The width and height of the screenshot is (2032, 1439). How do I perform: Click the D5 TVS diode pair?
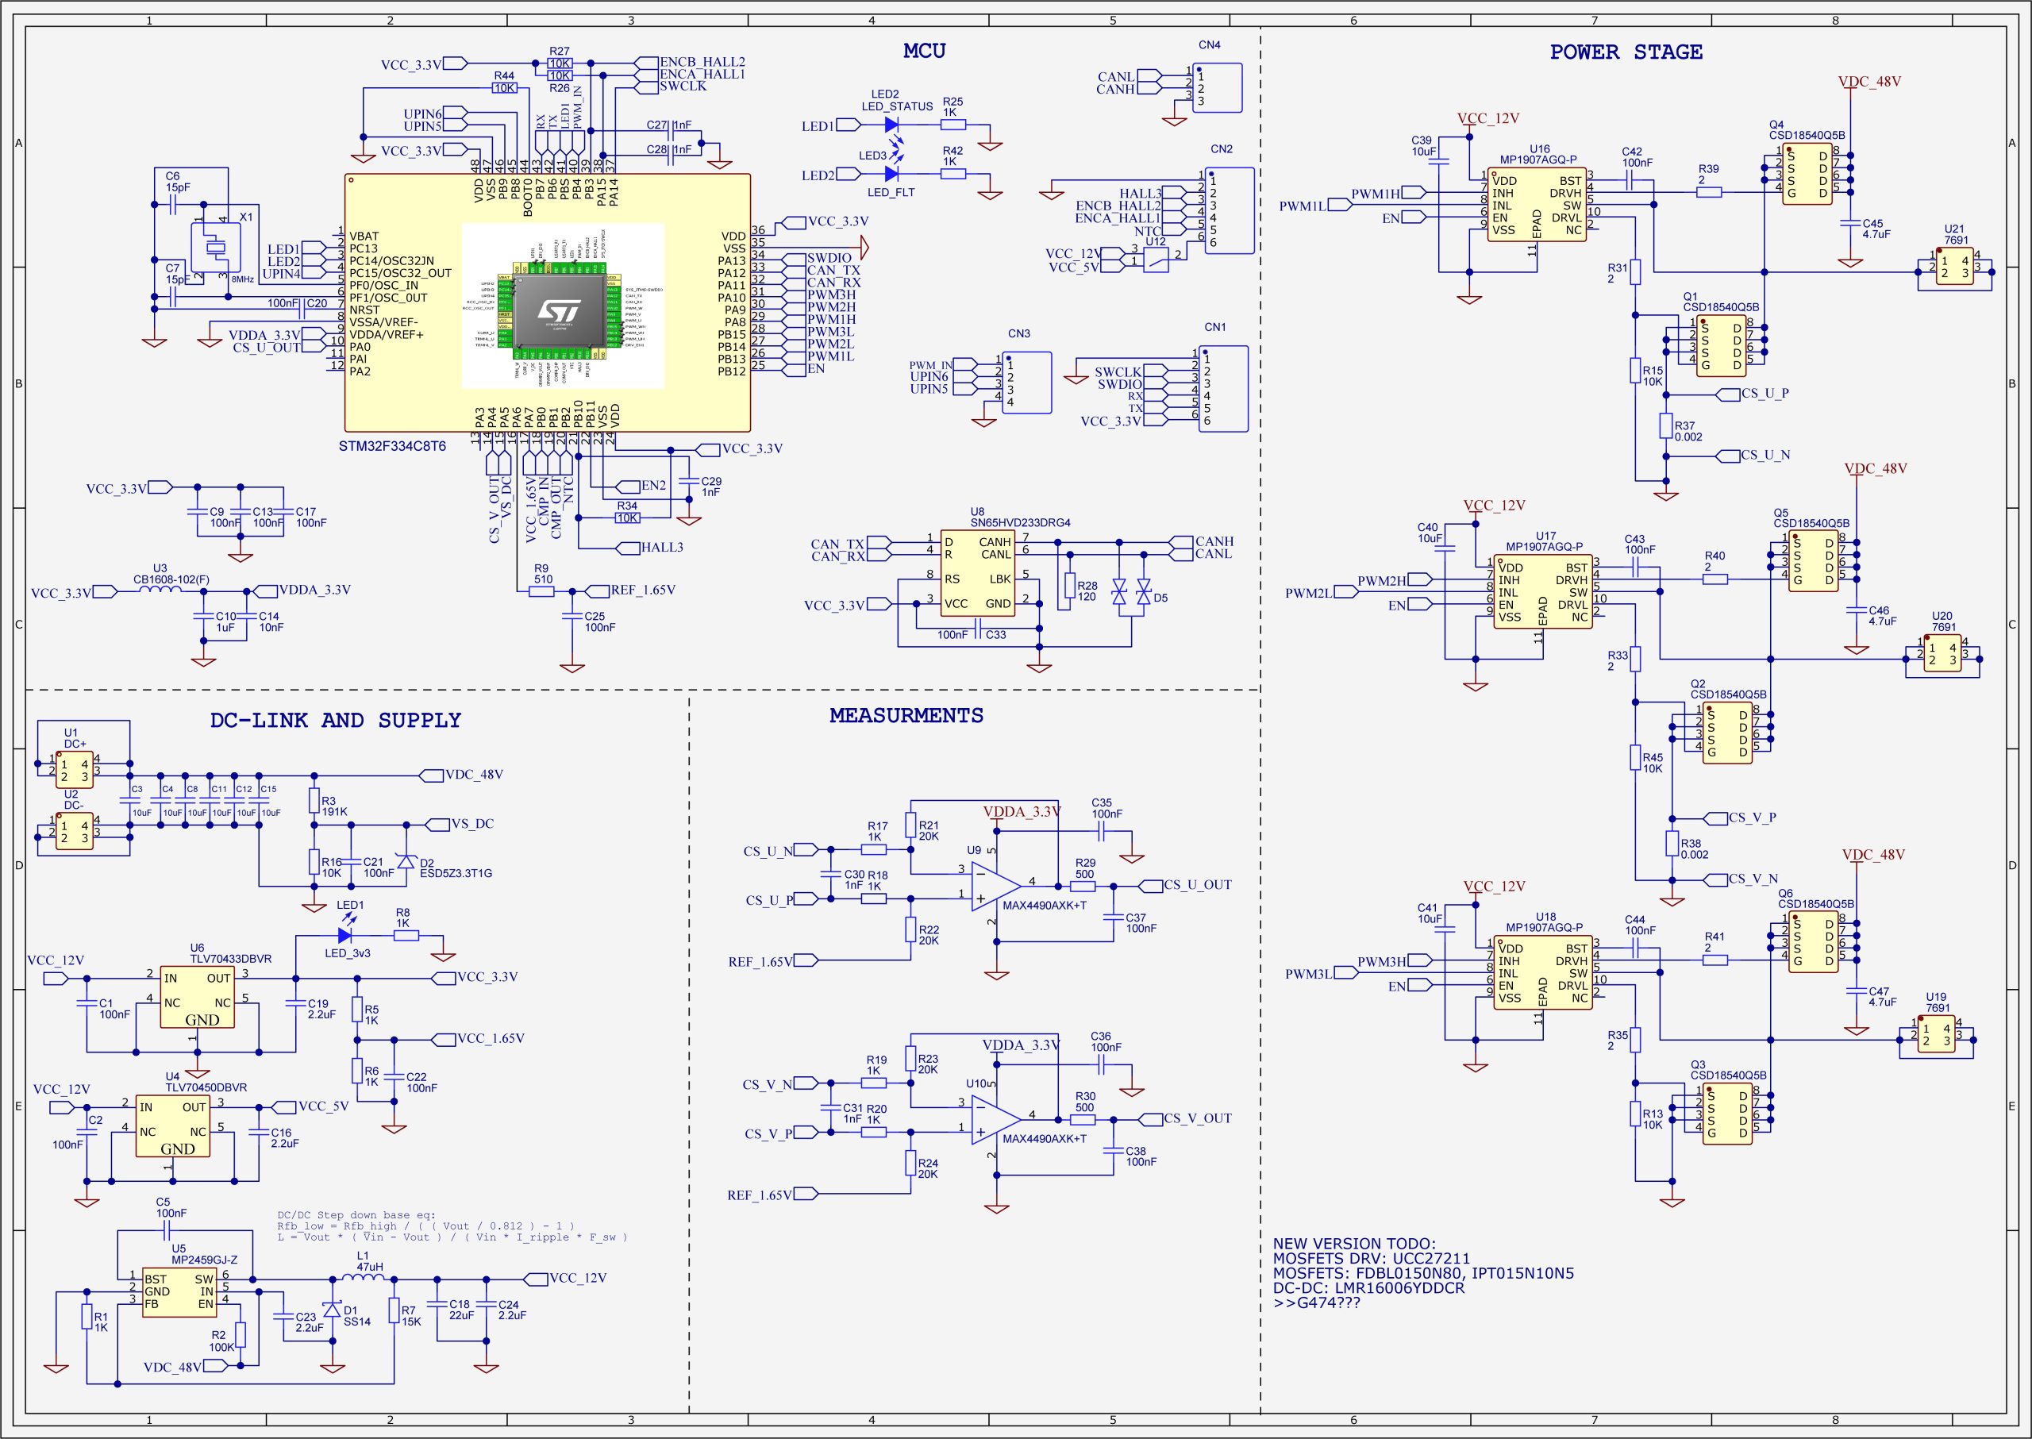[1132, 591]
